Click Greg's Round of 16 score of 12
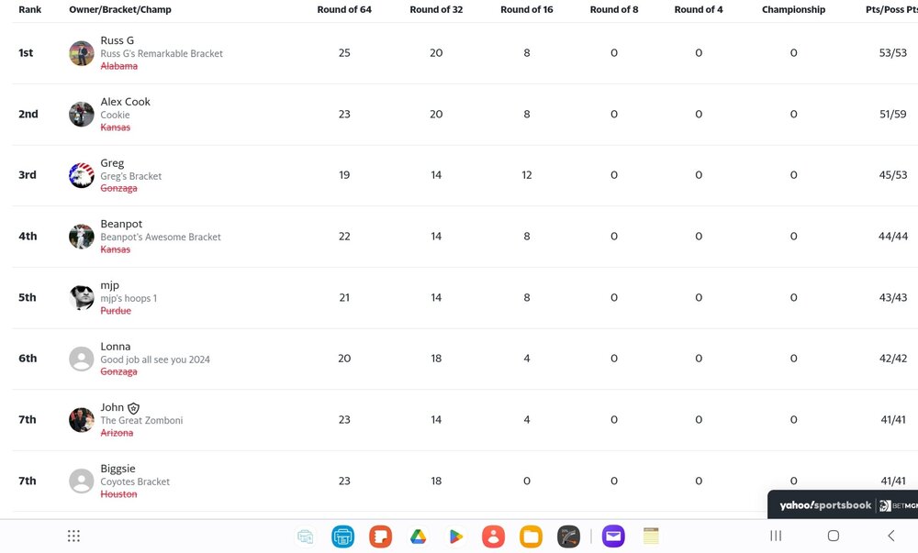The width and height of the screenshot is (918, 553). pyautogui.click(x=527, y=175)
